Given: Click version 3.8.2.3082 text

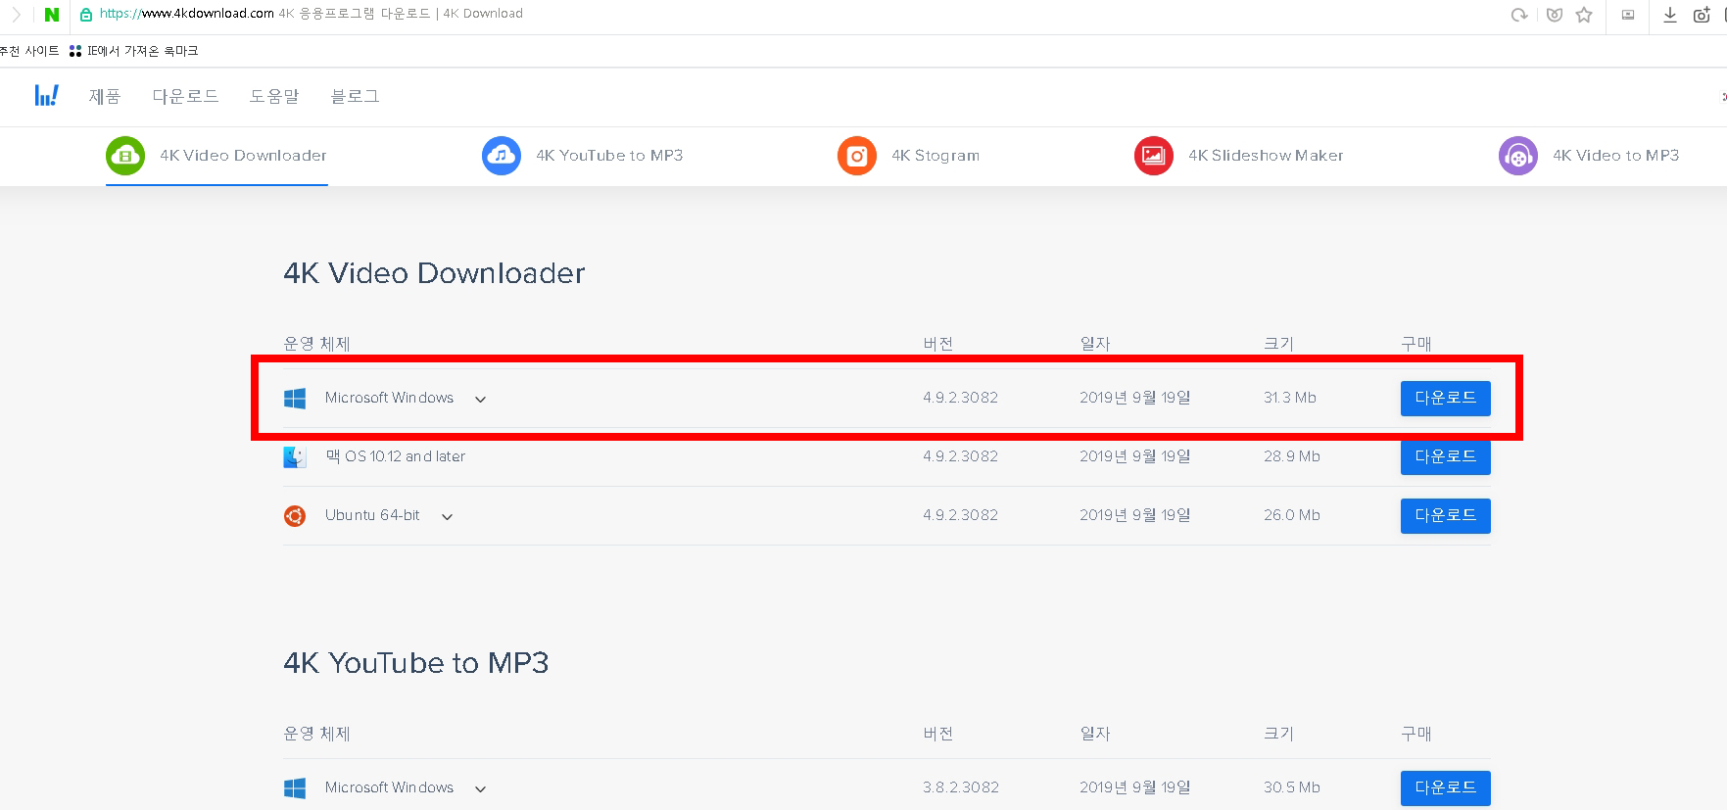Looking at the screenshot, I should 961,787.
